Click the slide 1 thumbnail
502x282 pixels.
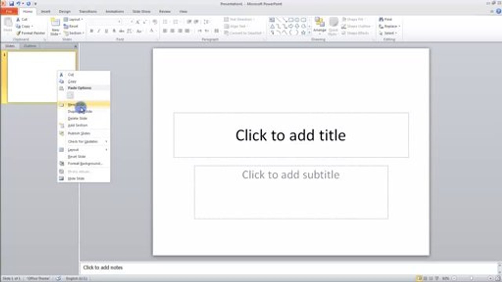pos(42,77)
